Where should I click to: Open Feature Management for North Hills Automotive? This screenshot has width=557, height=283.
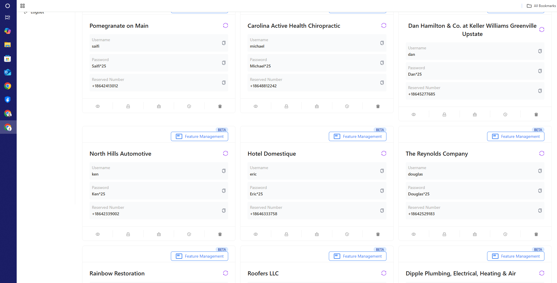(200, 136)
